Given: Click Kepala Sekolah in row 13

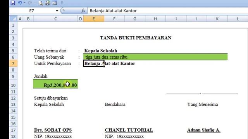Looking at the screenshot, I should [x=49, y=105].
